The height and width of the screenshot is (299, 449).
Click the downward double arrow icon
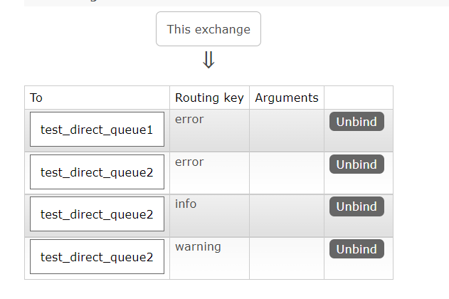(x=208, y=61)
